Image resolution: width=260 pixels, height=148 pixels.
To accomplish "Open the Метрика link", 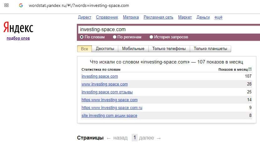I will pyautogui.click(x=131, y=17).
